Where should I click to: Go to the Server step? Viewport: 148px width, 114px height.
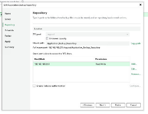click(x=8, y=19)
